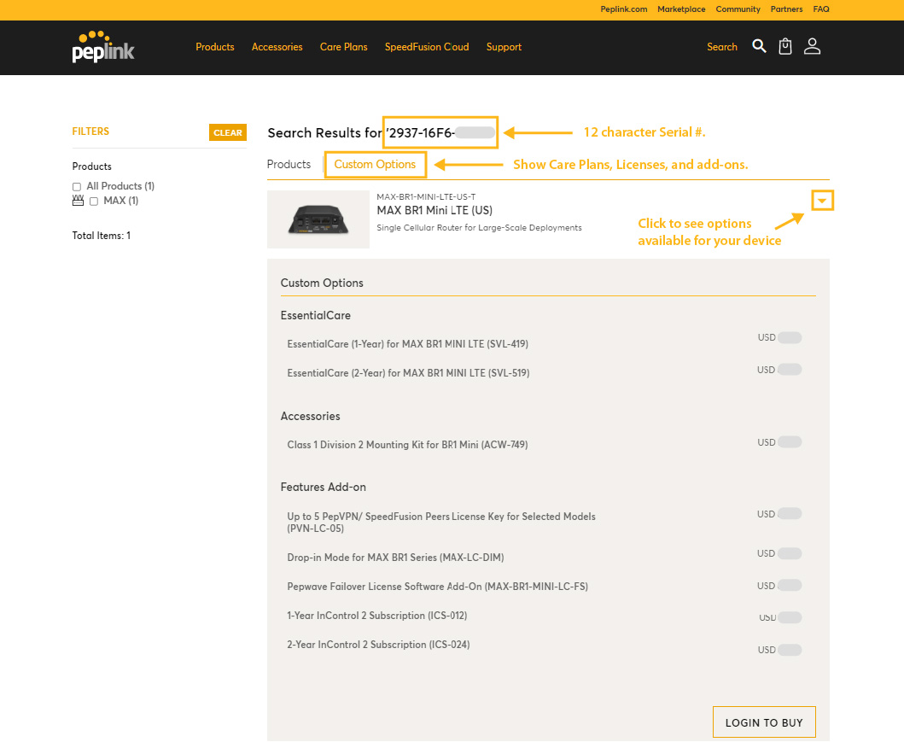Viewport: 904px width, 742px height.
Task: Select Drop-in Mode MAX-LC-DIM option
Action: [x=395, y=558]
